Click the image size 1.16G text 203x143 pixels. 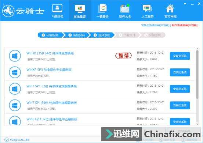pyautogui.click(x=147, y=76)
